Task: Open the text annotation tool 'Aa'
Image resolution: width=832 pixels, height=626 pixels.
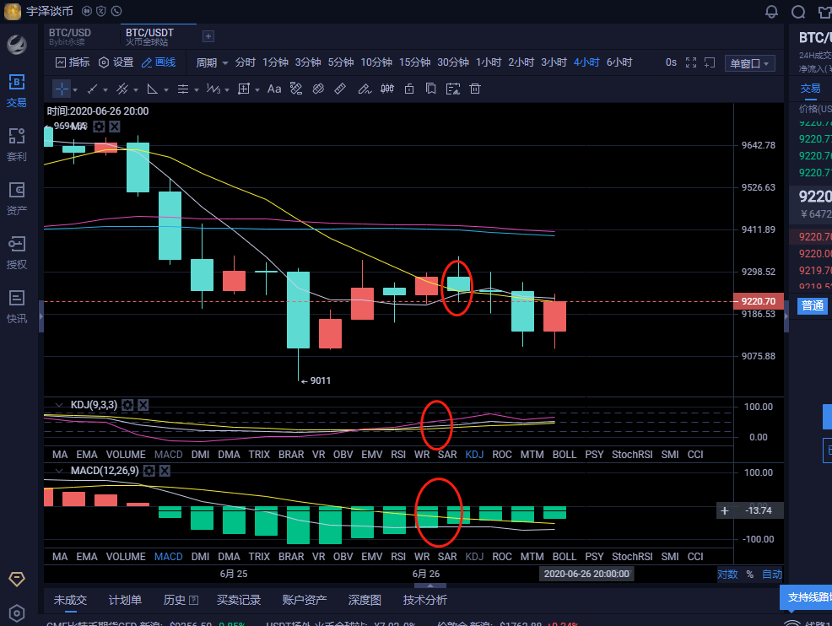Action: point(274,89)
